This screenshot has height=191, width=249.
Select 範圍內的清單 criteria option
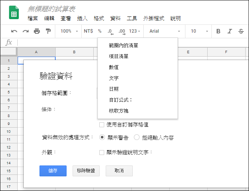138,45
